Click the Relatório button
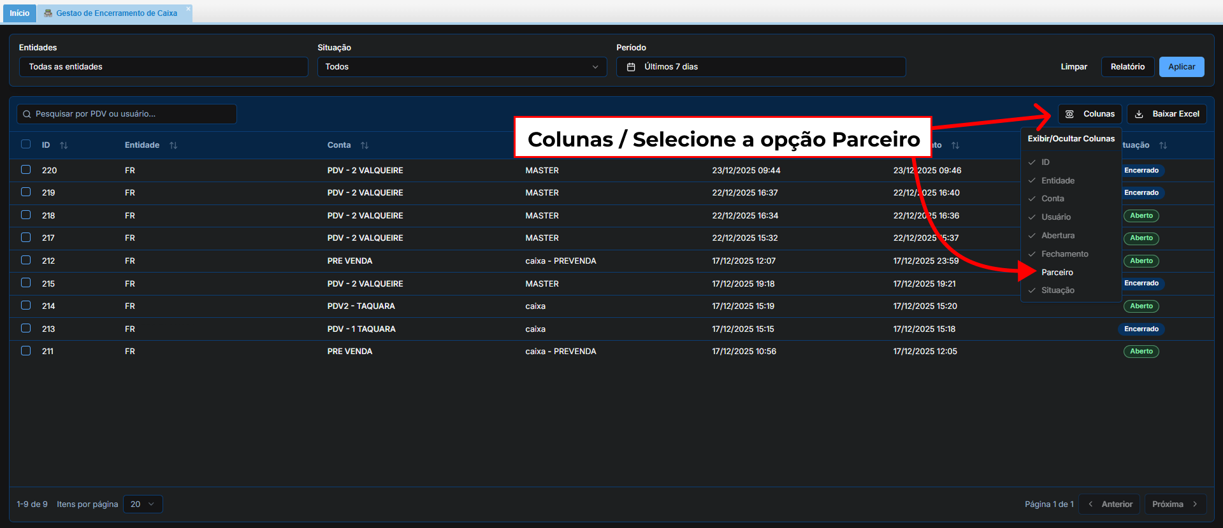The height and width of the screenshot is (528, 1223). (1127, 67)
